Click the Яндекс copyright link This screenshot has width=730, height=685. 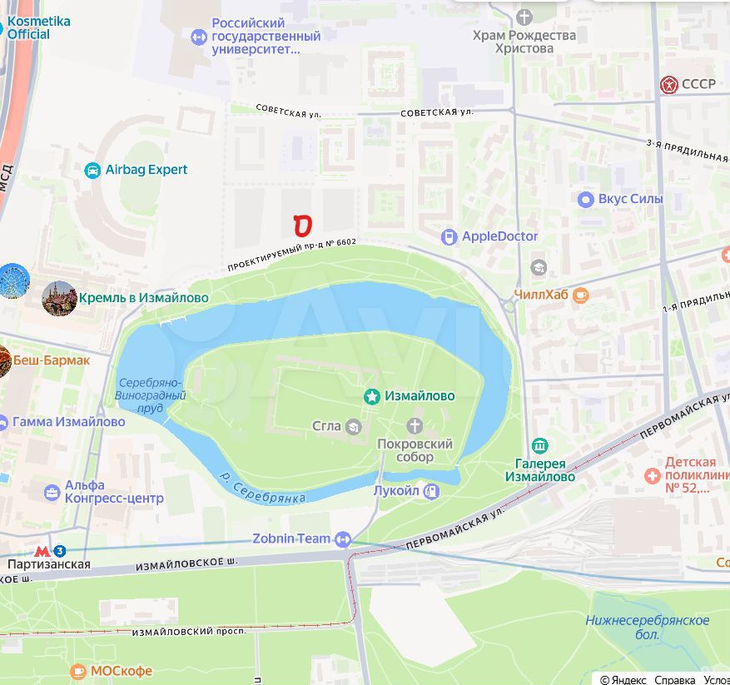[623, 680]
